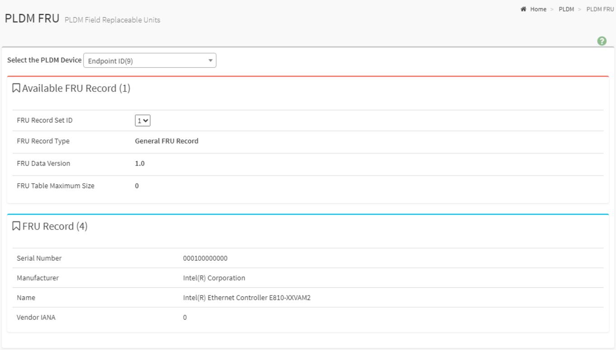The height and width of the screenshot is (350, 616).
Task: Click the FRU Data Version value 1.0
Action: click(140, 163)
